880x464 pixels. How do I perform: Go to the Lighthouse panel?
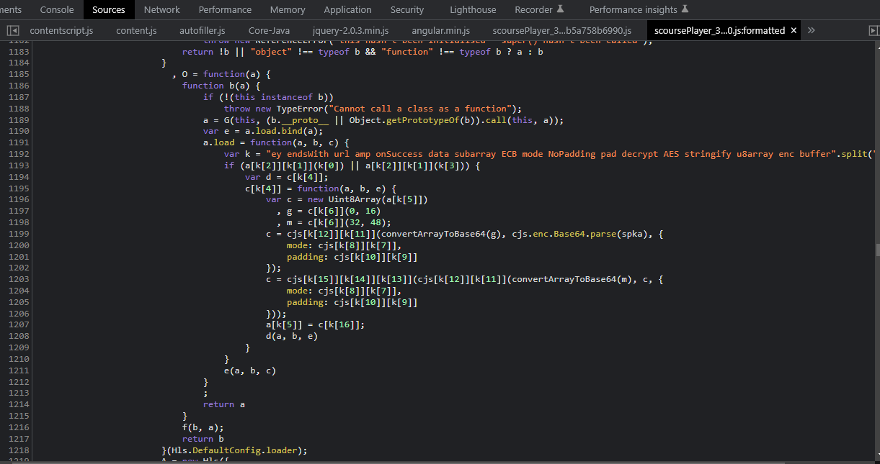[x=473, y=9]
